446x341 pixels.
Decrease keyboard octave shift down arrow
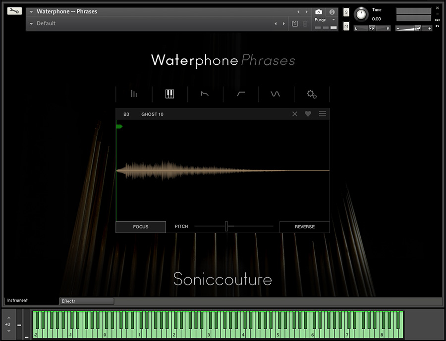[x=9, y=331]
